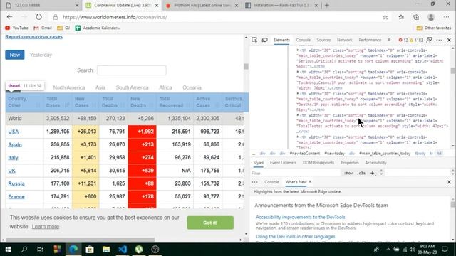This screenshot has height=256, width=456.
Task: Toggle the .cls class editor
Action: tap(361, 174)
